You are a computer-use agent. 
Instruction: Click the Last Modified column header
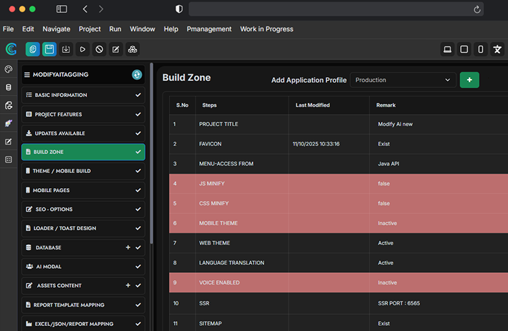pyautogui.click(x=313, y=105)
